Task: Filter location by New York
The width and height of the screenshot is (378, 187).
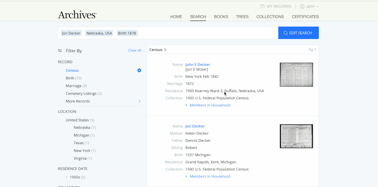Action: [x=85, y=151]
